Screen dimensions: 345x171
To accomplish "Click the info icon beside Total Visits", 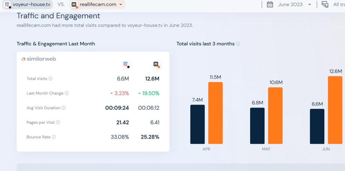I will tap(51, 79).
